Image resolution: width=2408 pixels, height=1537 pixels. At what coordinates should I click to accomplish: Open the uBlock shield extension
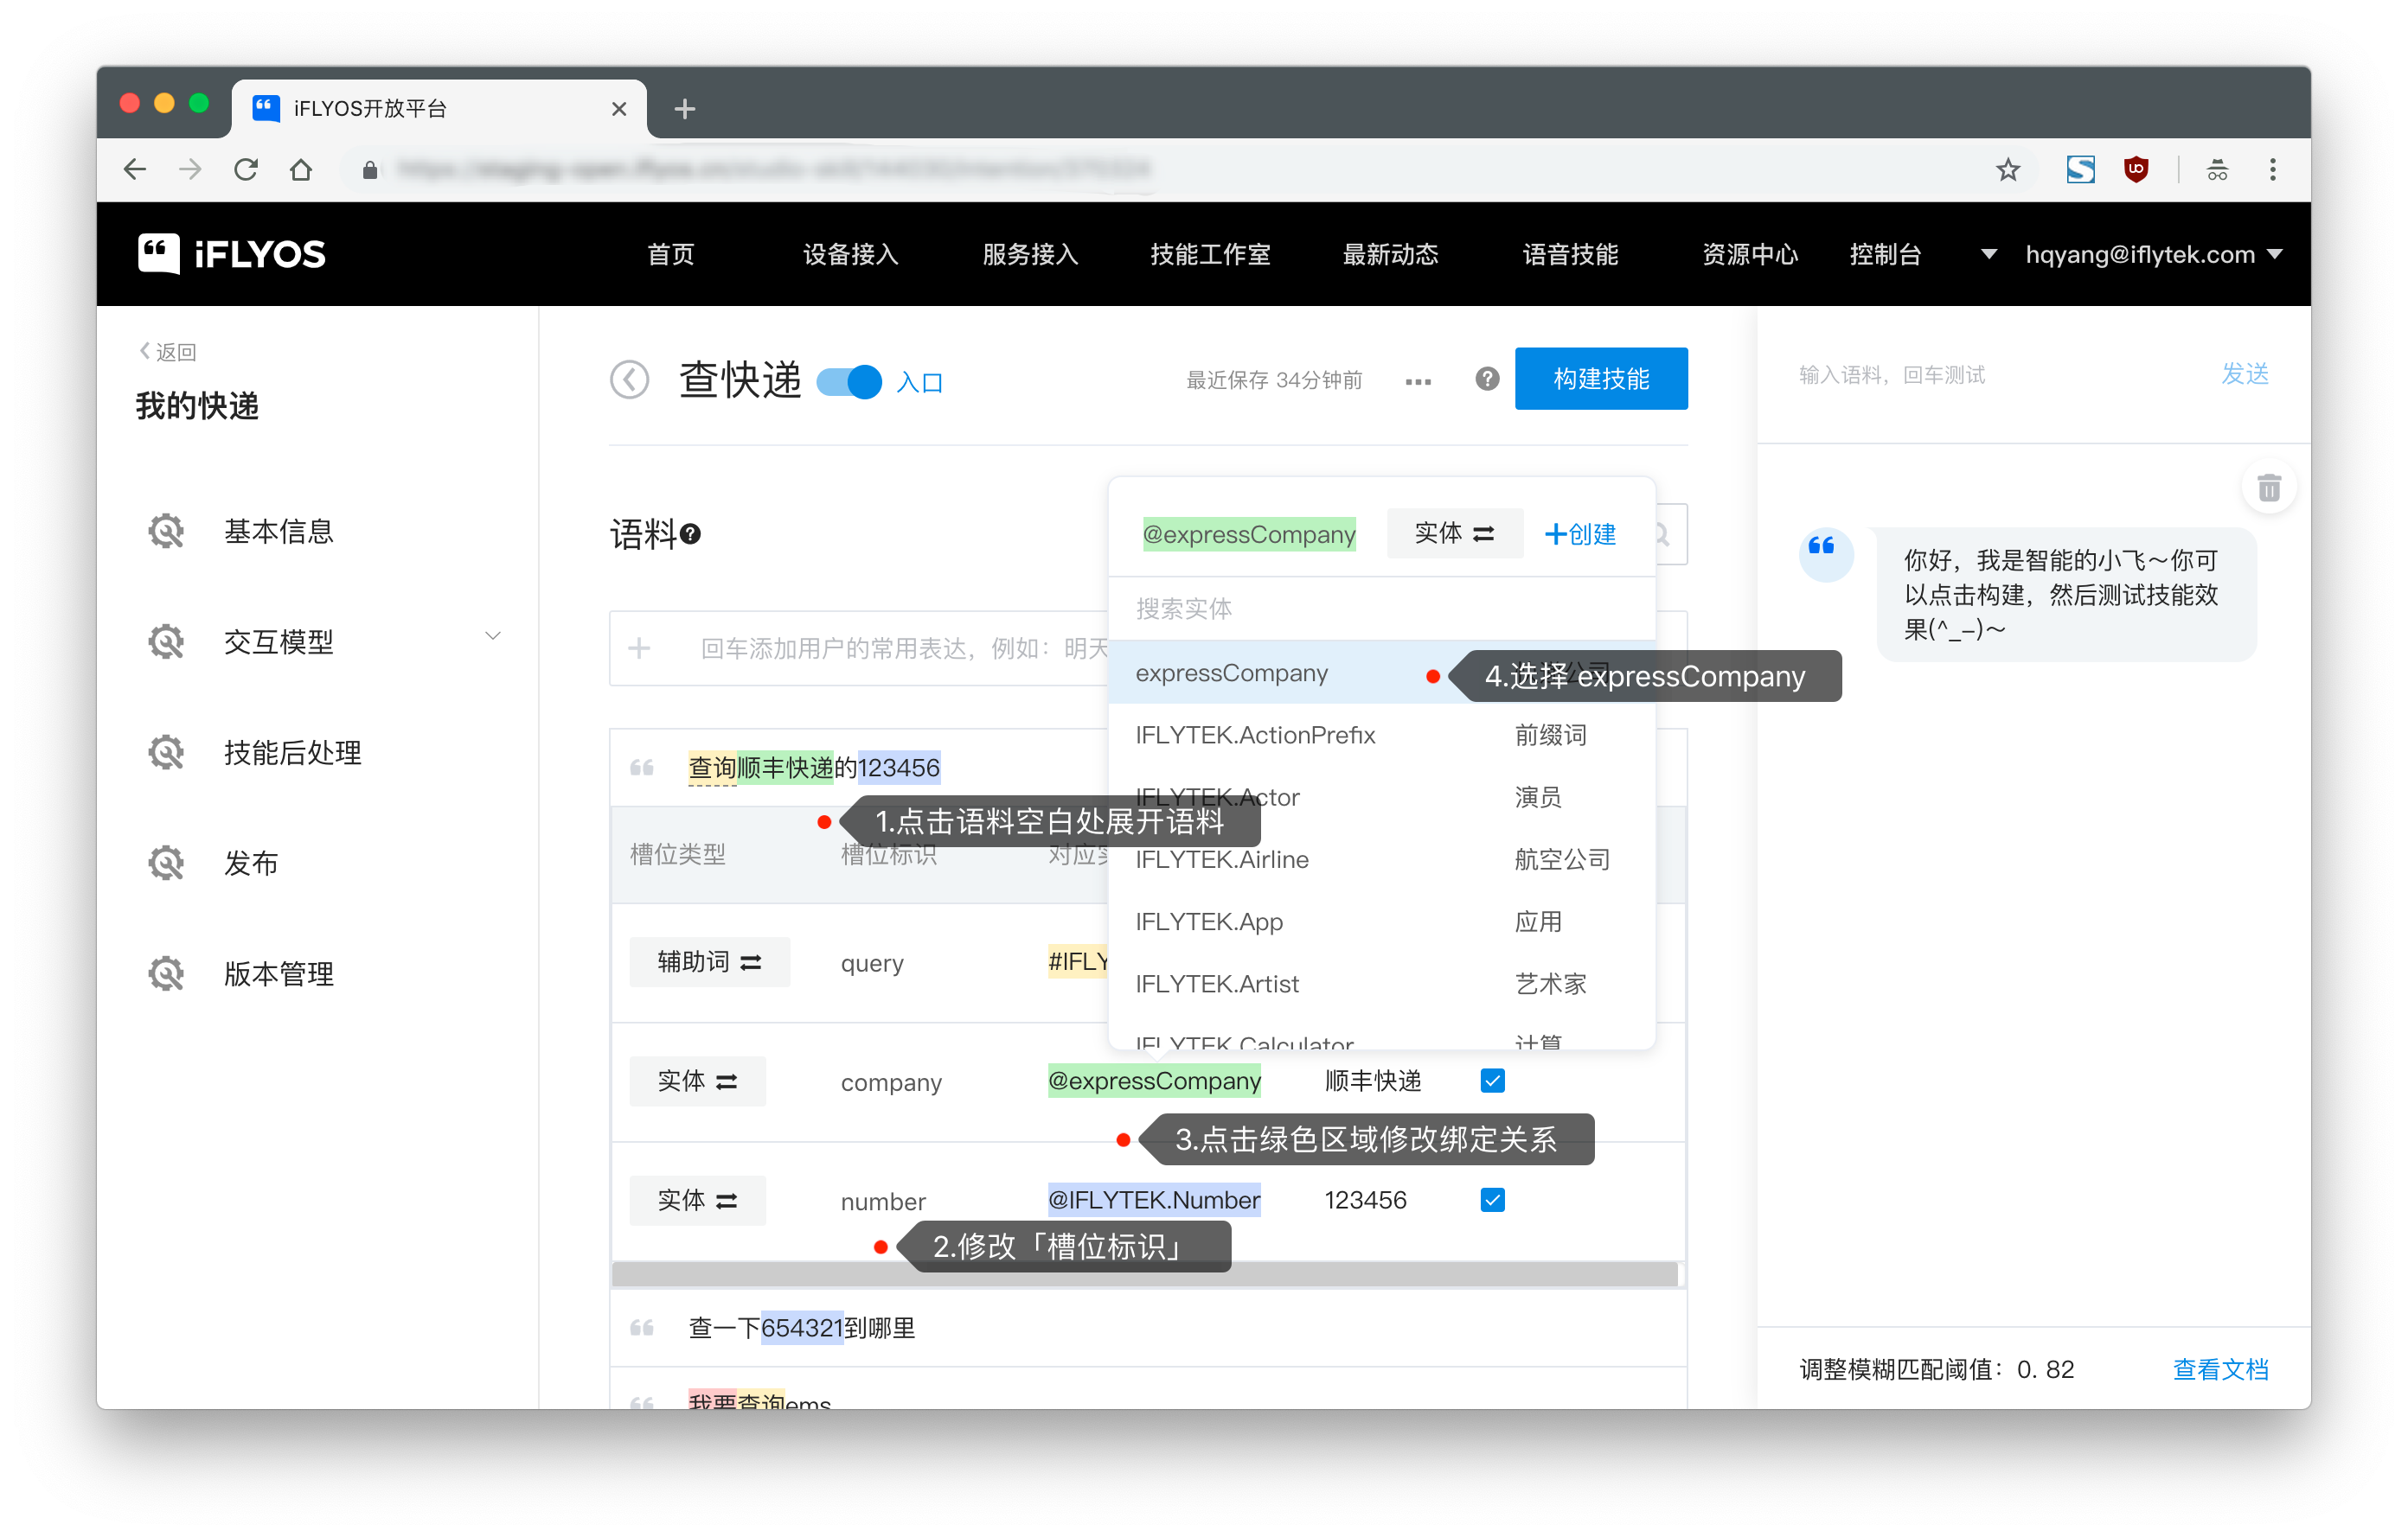[x=2136, y=169]
